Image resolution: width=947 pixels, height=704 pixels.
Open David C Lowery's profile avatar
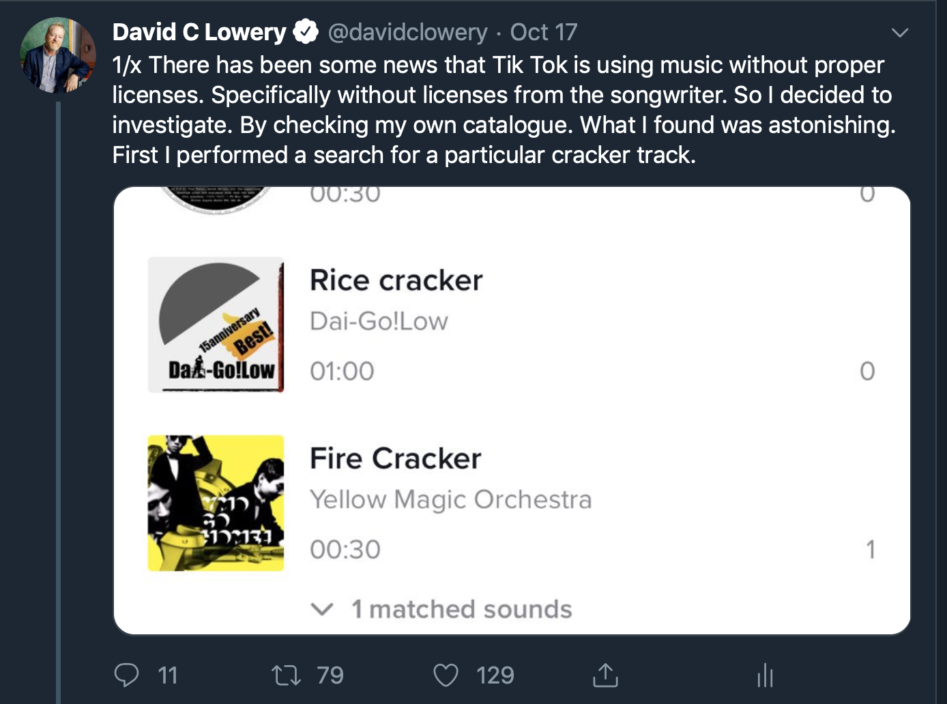57,55
